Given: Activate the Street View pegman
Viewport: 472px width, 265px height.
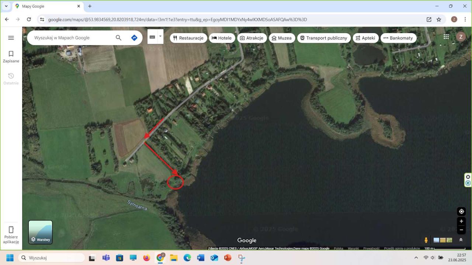Looking at the screenshot, I should coord(426,240).
